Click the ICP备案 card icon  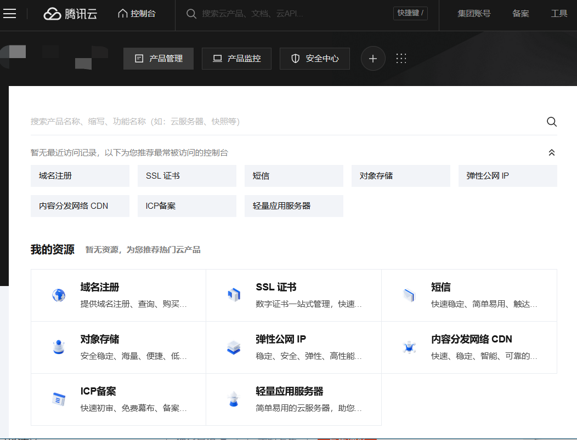pyautogui.click(x=59, y=399)
